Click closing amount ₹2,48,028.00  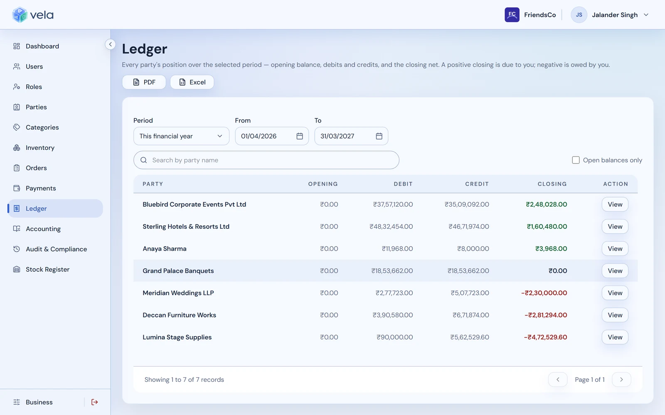pos(546,205)
